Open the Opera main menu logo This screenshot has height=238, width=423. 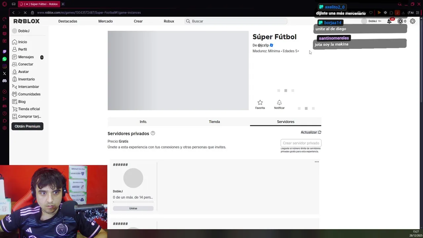coord(4,4)
